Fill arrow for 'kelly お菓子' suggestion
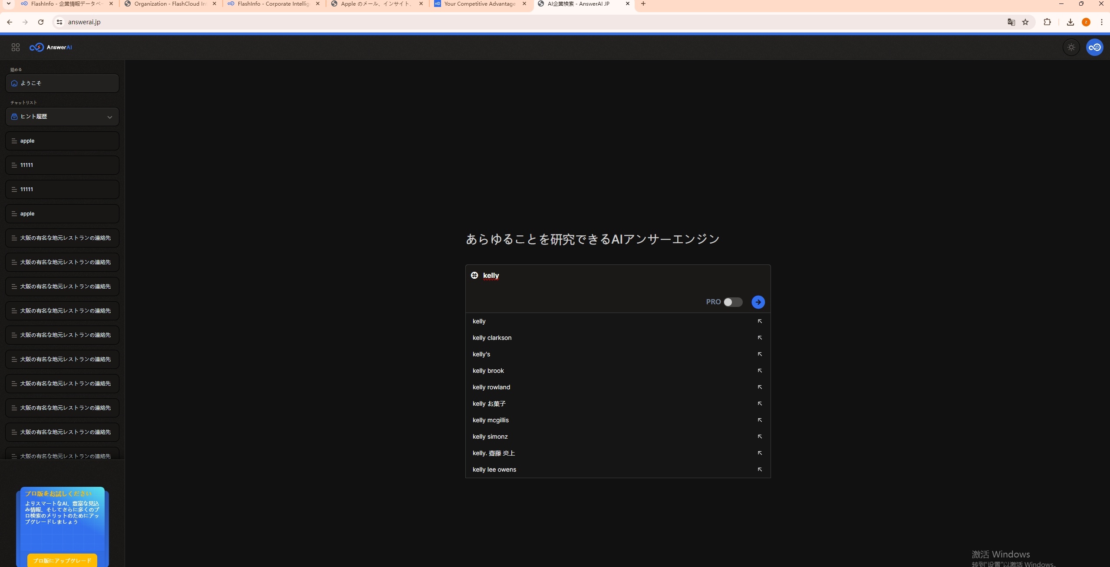The width and height of the screenshot is (1110, 567). click(x=760, y=404)
